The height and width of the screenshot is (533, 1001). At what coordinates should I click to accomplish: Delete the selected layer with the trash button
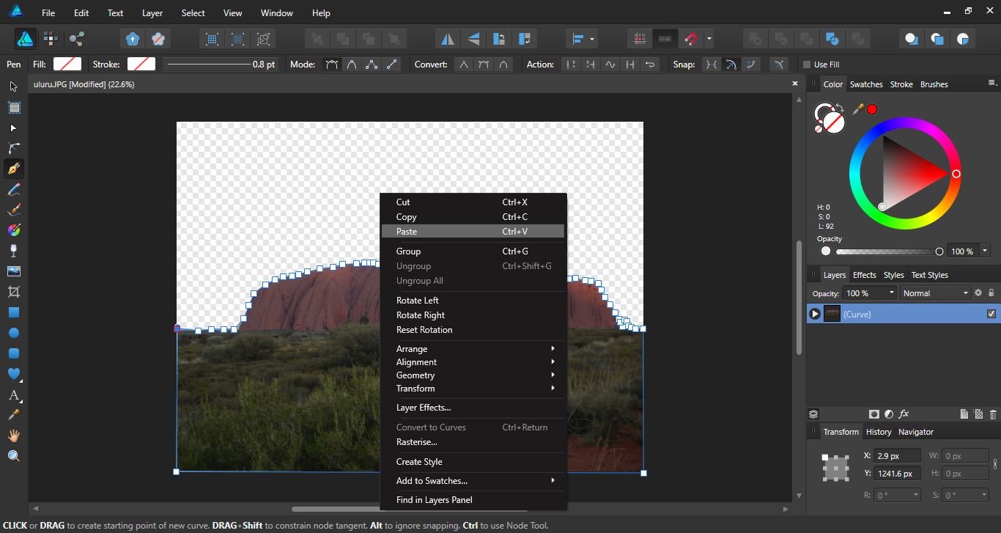coord(993,413)
